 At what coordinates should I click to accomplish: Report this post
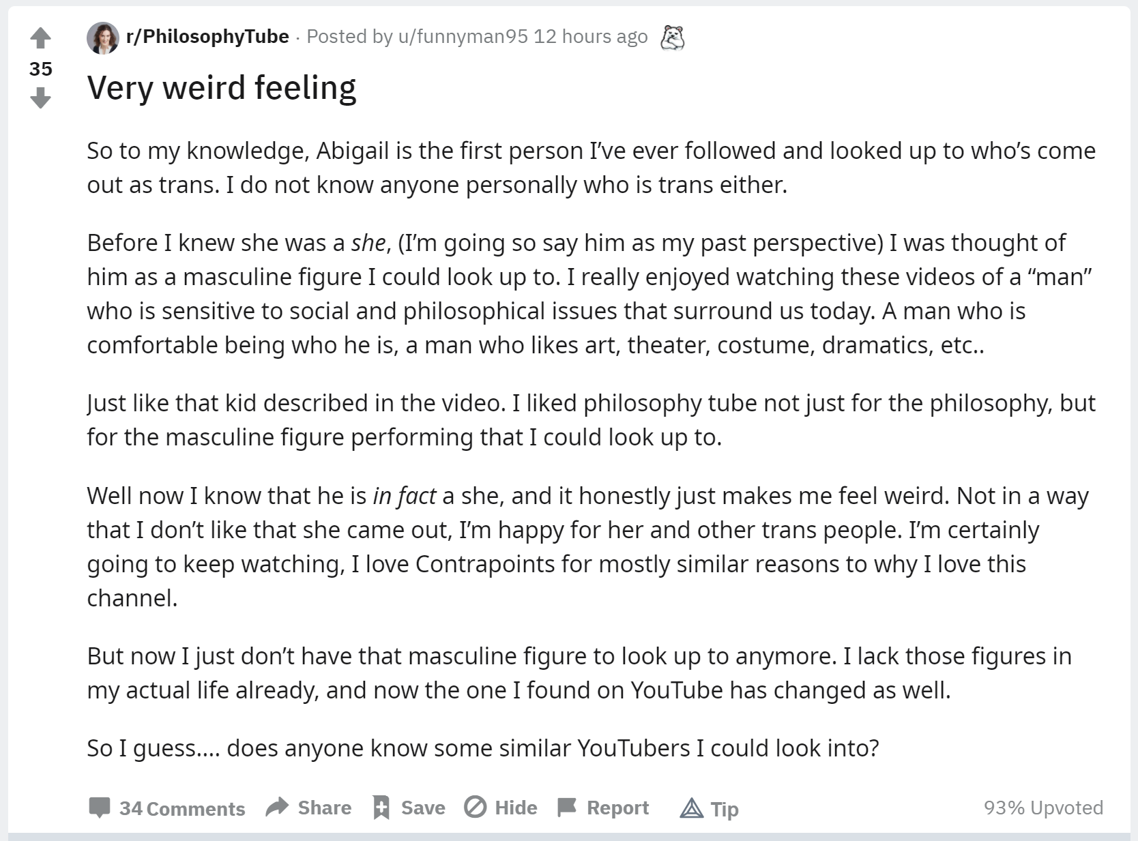click(603, 808)
